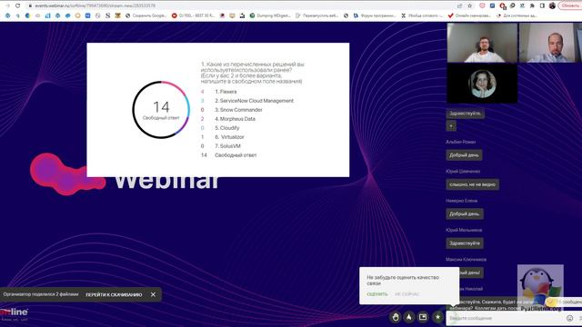Image resolution: width=582 pixels, height=327 pixels.
Task: Select the woman's round avatar tile
Action: (482, 83)
